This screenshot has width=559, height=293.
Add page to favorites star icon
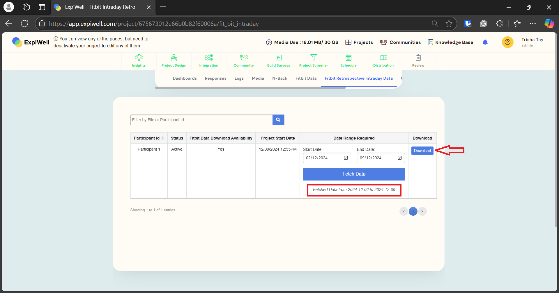(449, 24)
